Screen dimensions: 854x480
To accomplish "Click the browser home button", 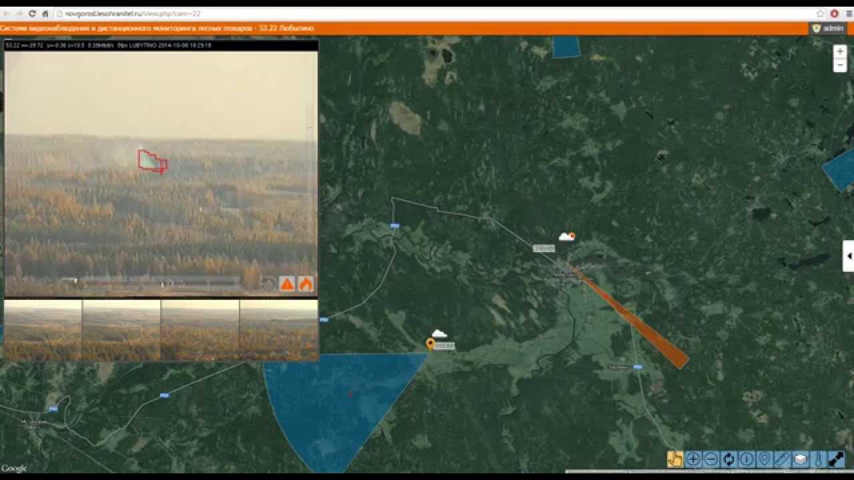I will click(45, 13).
